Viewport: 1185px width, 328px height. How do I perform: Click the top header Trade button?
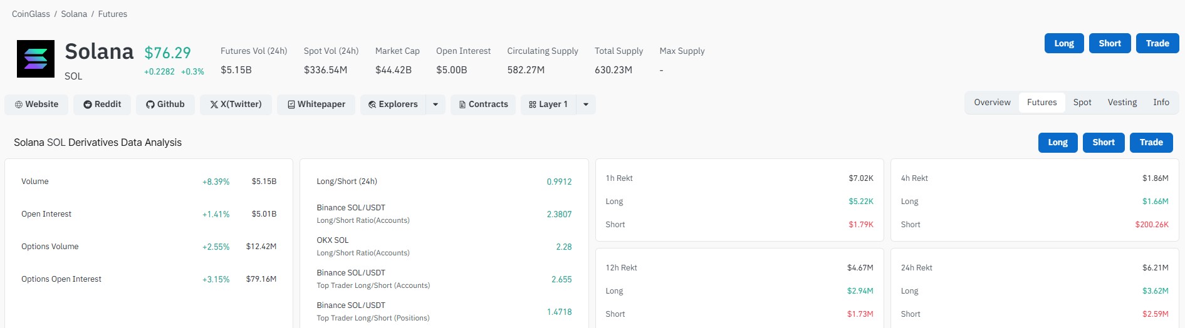1157,43
